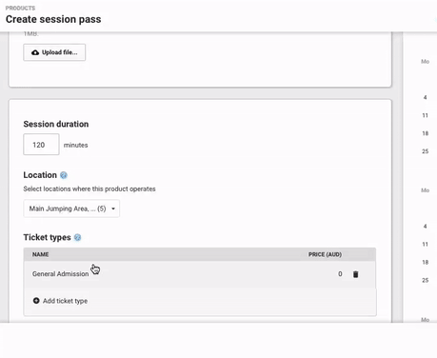Click the location dropdown caret arrow
The width and height of the screenshot is (437, 358).
pyautogui.click(x=113, y=209)
